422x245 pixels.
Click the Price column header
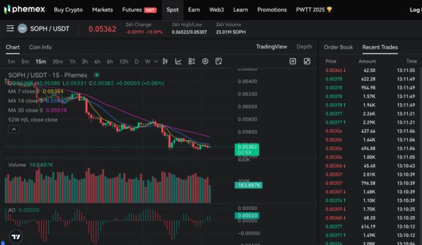pyautogui.click(x=331, y=61)
